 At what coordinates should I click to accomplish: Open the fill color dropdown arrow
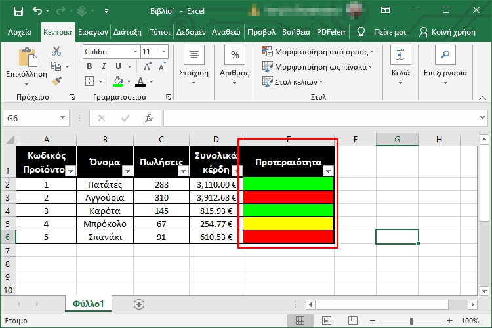pos(129,81)
